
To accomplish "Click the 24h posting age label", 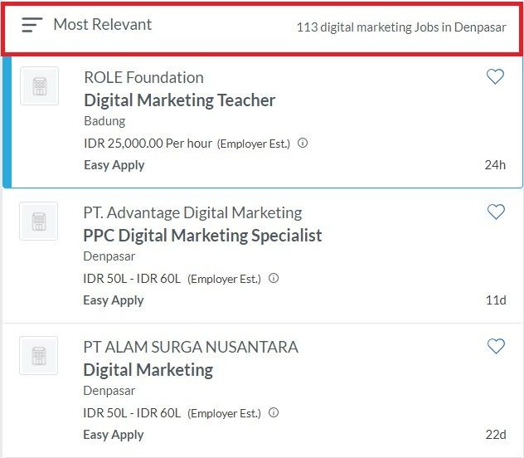I will (x=495, y=165).
